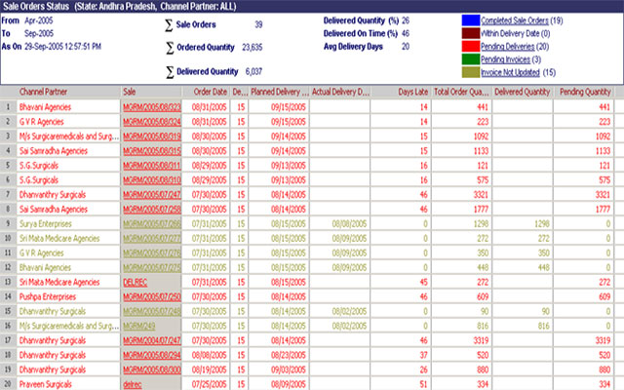The image size is (624, 390).
Task: Open sale order MGRM/2005/08/324
Action: point(152,122)
